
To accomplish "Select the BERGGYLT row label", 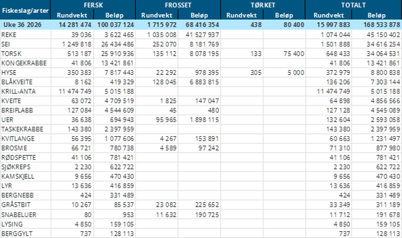I will click(17, 234).
